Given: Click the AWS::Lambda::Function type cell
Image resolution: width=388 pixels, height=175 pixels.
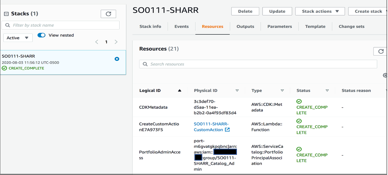Looking at the screenshot, I should click(x=267, y=127).
